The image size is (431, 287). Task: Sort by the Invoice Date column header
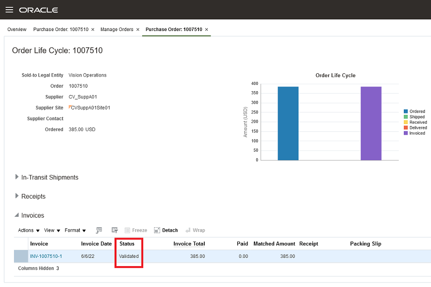[96, 243]
